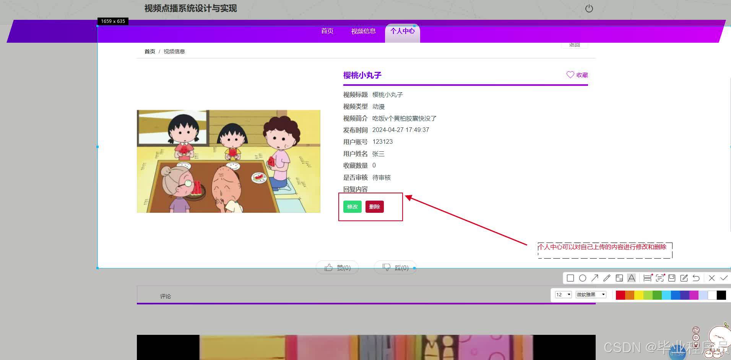The height and width of the screenshot is (360, 731).
Task: Pick the light green color swatch
Action: point(648,295)
